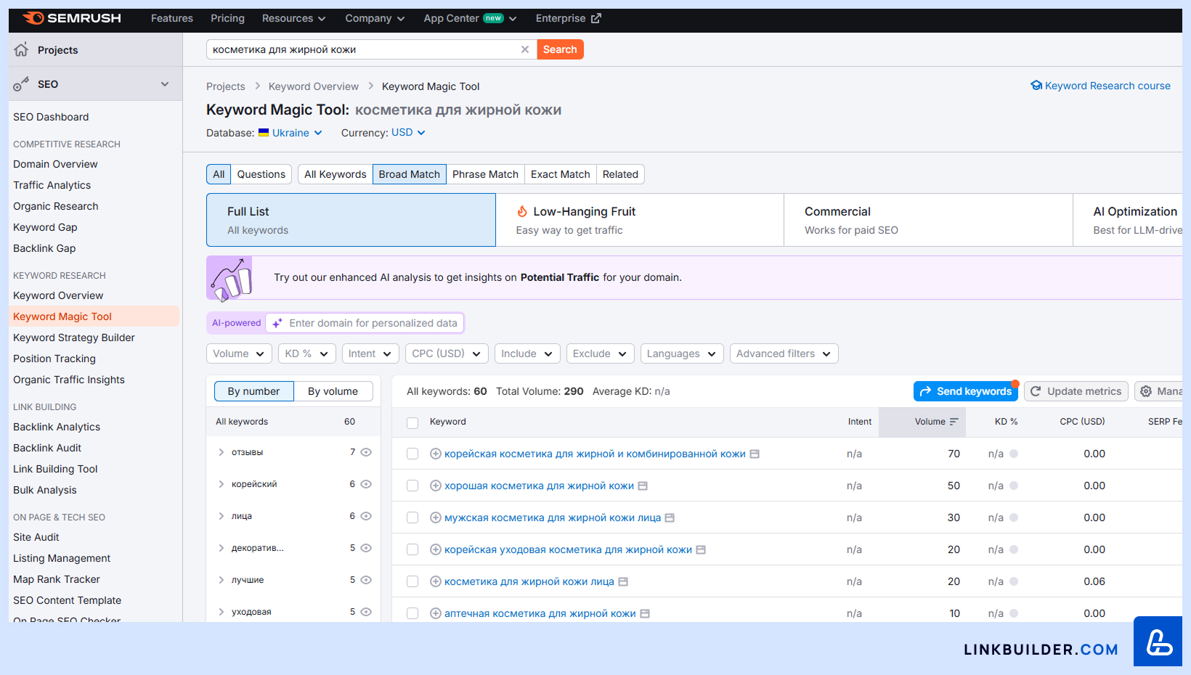This screenshot has width=1191, height=675.
Task: Open the Exclude filter dropdown
Action: point(601,353)
